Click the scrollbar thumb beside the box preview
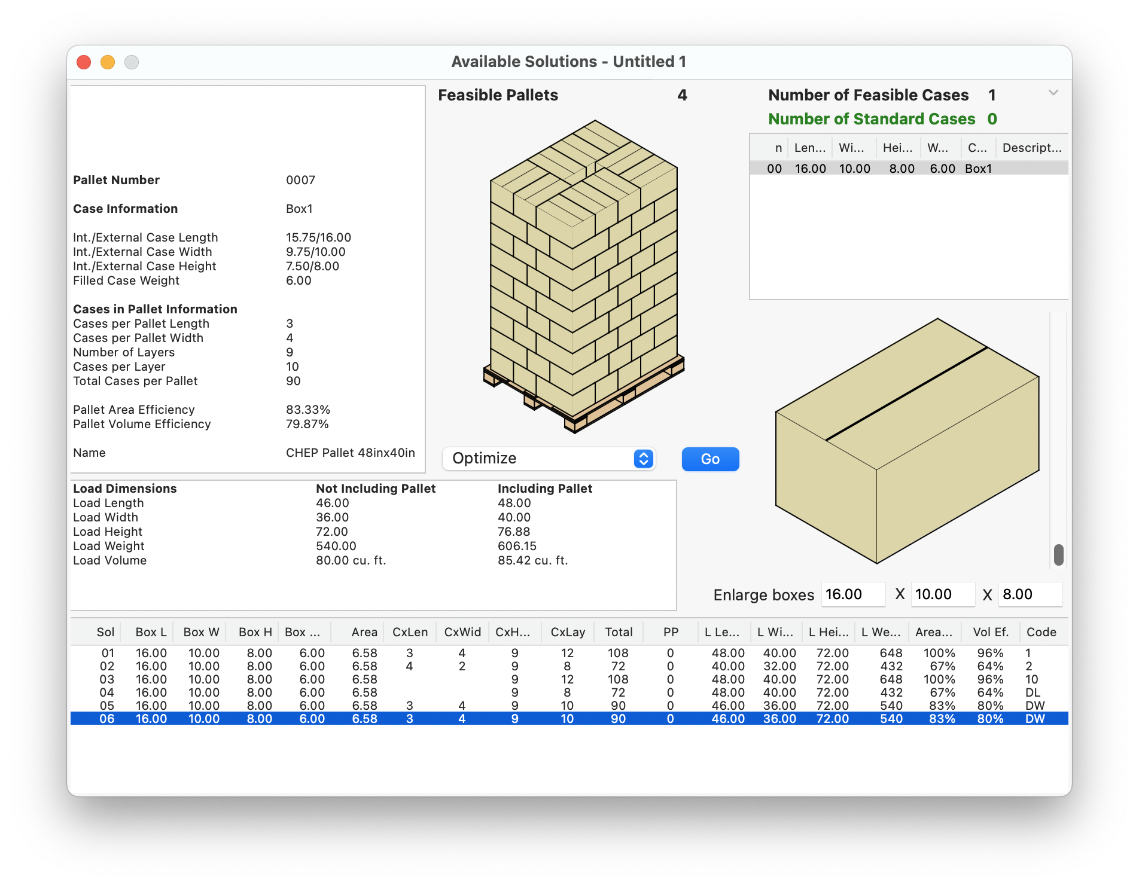 pos(1058,554)
